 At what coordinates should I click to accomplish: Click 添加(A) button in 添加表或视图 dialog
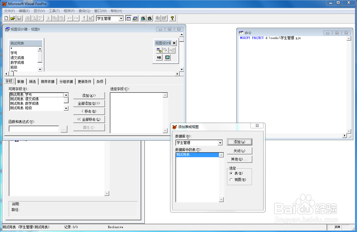[239, 142]
